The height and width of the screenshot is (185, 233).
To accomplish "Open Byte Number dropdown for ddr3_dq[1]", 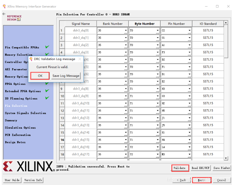I will [157, 38].
